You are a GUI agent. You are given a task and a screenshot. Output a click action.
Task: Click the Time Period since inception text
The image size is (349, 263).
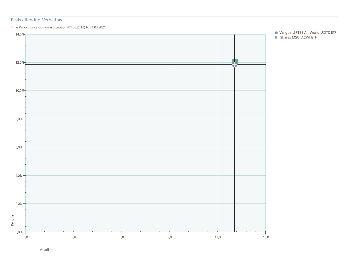pos(58,27)
